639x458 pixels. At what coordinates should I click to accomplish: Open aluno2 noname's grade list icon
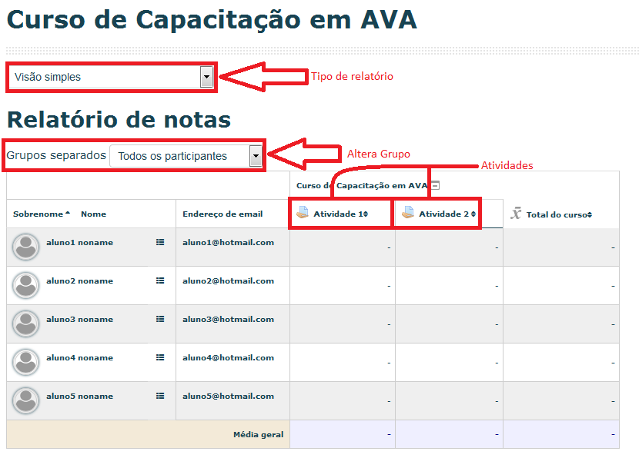pyautogui.click(x=160, y=280)
